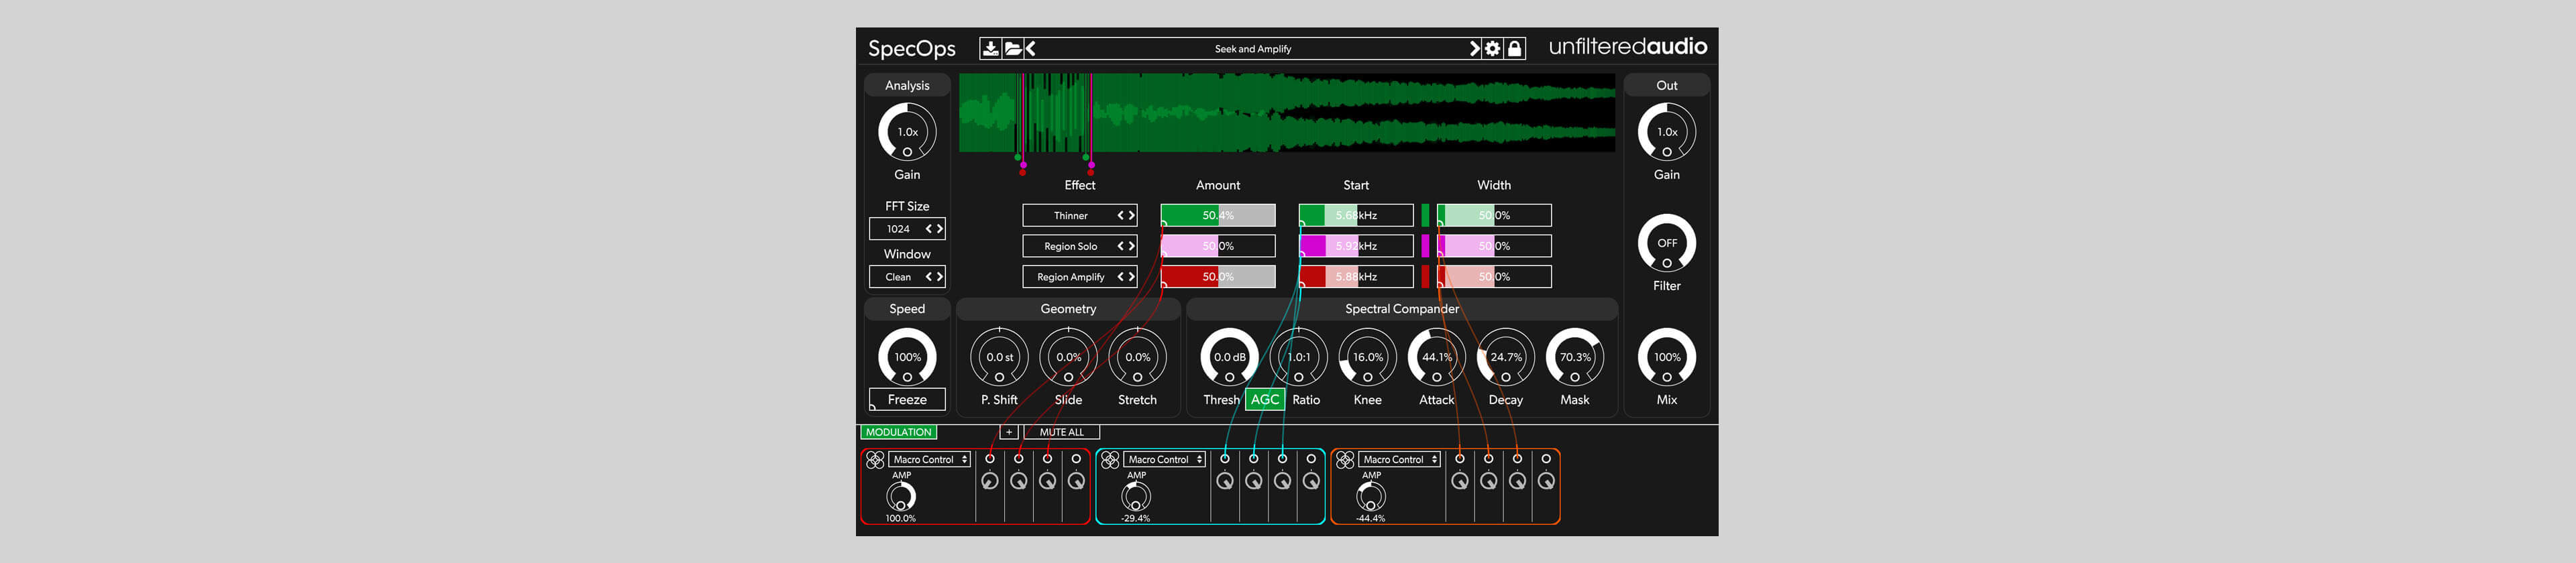
Task: Click the Slide knob
Action: [1068, 357]
